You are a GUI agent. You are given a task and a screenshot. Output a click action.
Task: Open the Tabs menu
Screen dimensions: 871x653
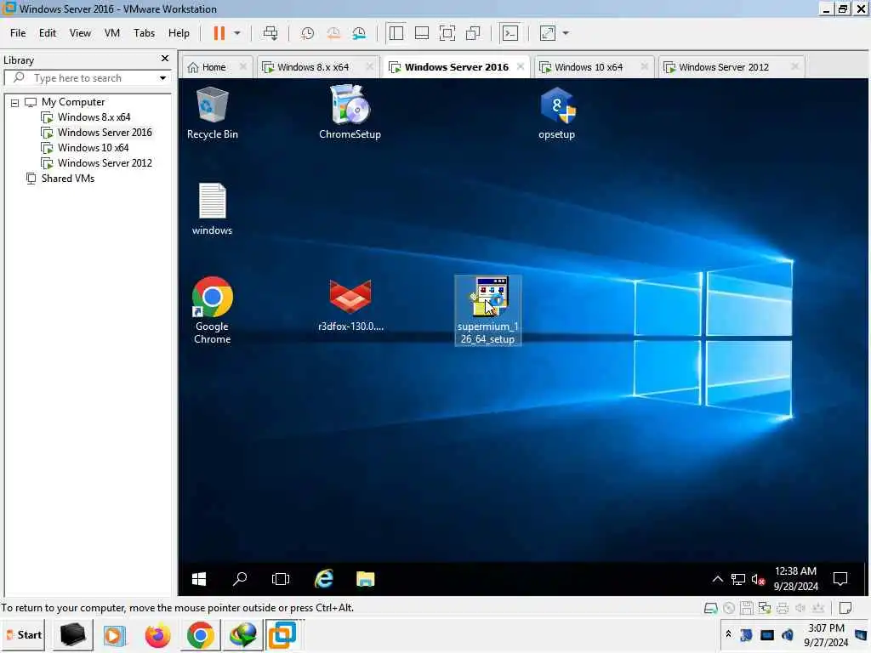pos(144,33)
